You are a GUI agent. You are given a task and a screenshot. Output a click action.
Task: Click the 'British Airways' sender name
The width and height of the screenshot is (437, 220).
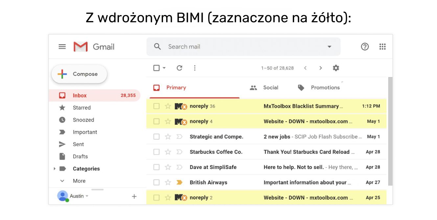[x=208, y=182]
